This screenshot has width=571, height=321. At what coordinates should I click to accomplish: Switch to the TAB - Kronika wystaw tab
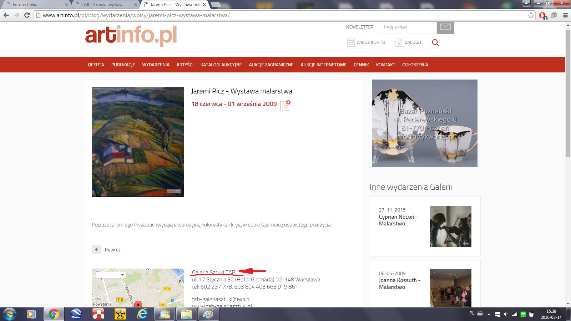106,5
